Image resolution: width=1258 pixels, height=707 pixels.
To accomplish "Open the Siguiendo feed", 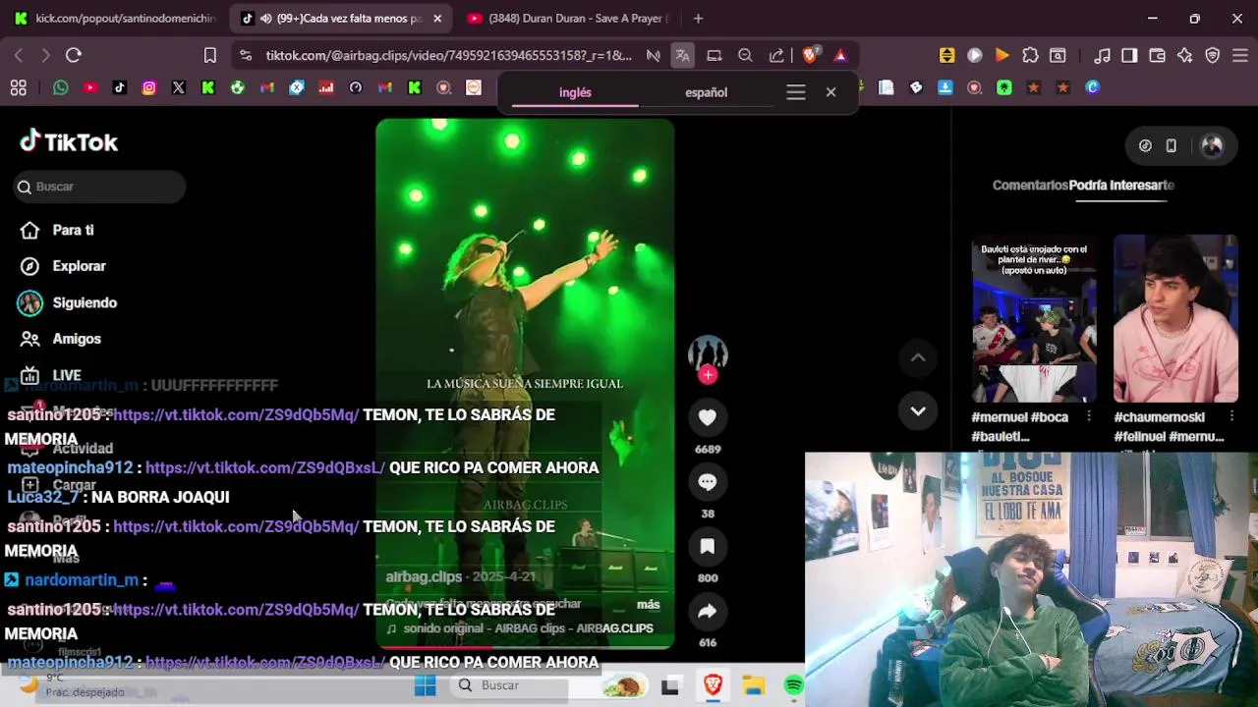I will (67, 302).
